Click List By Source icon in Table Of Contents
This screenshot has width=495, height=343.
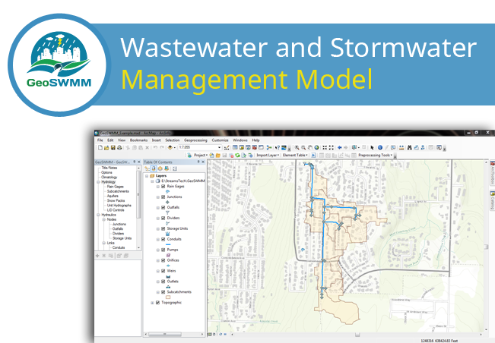tap(154, 168)
